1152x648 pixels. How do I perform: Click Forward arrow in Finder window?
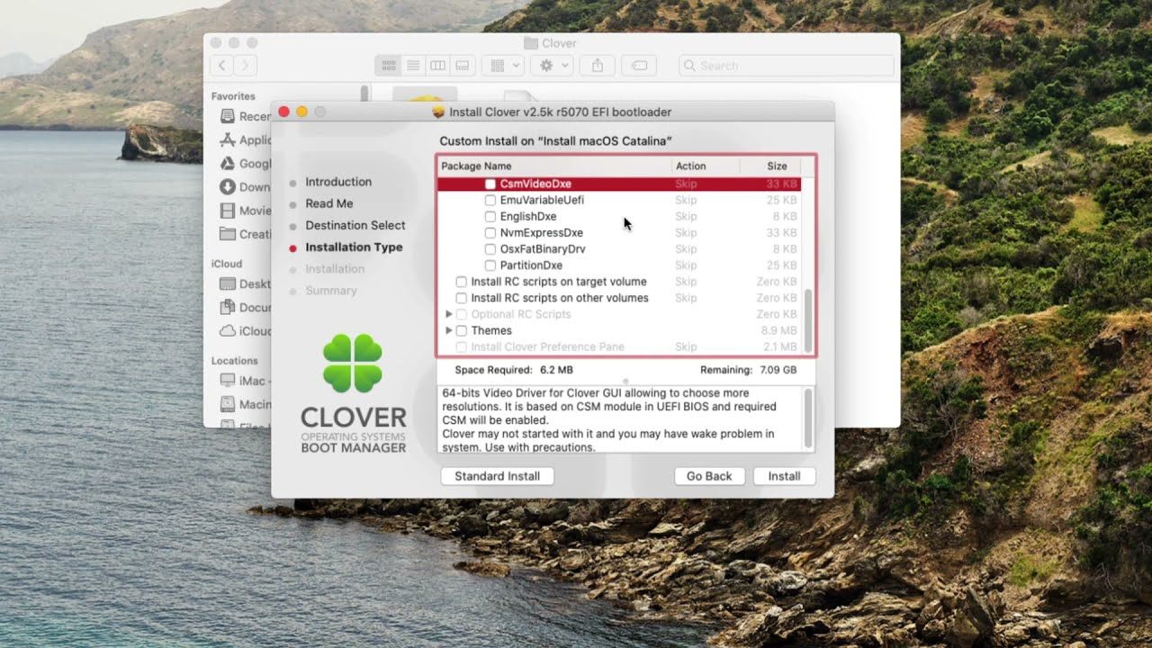pos(246,65)
